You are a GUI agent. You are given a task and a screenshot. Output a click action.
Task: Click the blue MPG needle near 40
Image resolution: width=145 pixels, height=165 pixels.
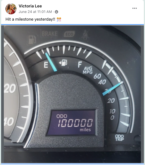click(x=113, y=88)
